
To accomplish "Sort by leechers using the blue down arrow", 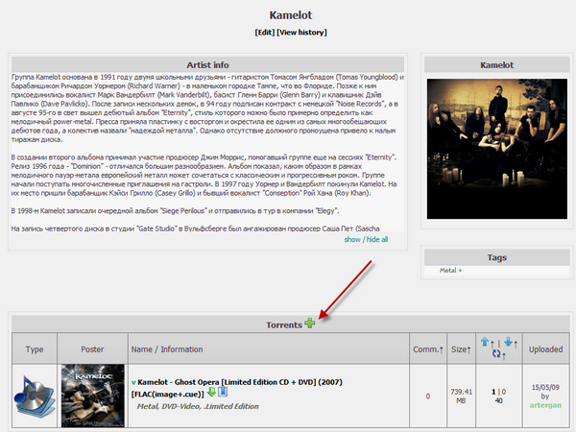I will click(x=508, y=342).
